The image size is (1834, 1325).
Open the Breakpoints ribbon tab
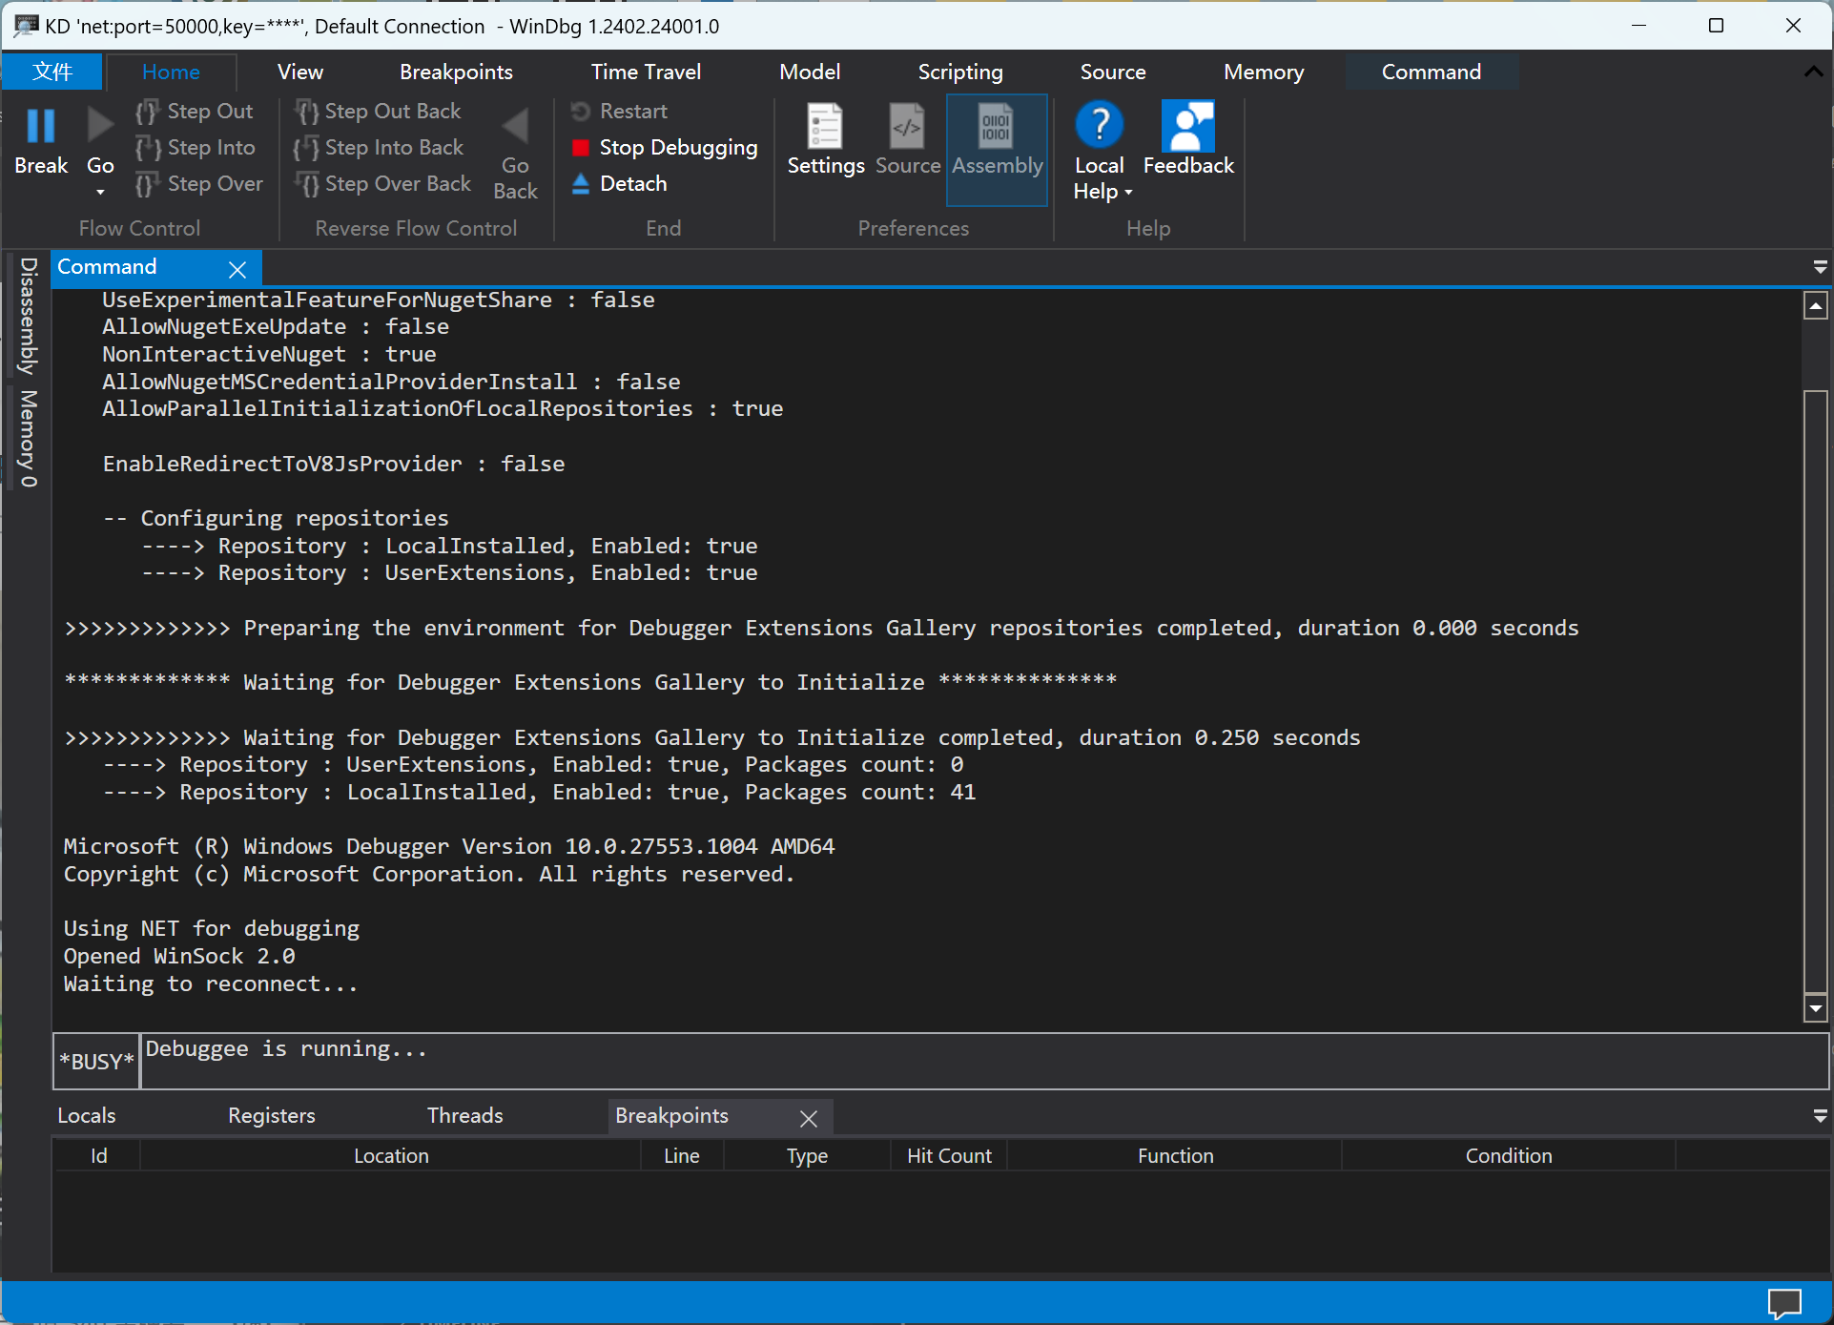click(456, 72)
